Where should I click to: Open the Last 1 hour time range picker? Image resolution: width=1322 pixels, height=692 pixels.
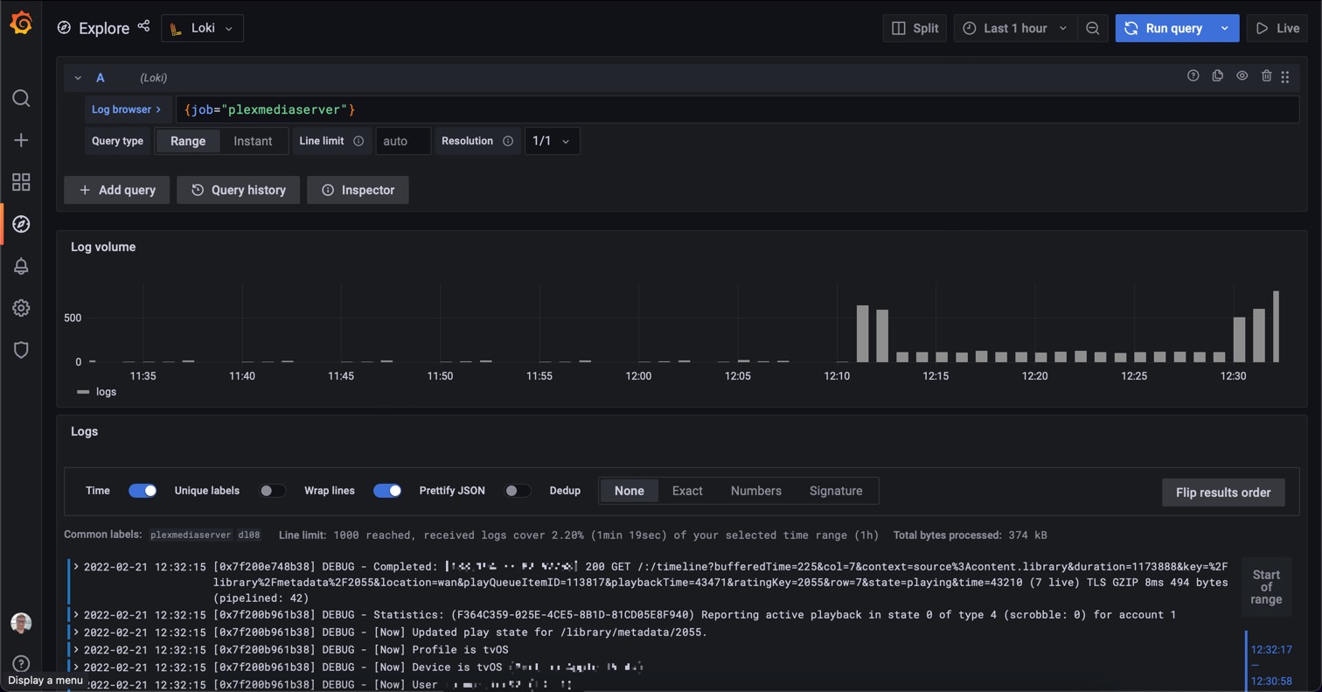coord(1014,27)
